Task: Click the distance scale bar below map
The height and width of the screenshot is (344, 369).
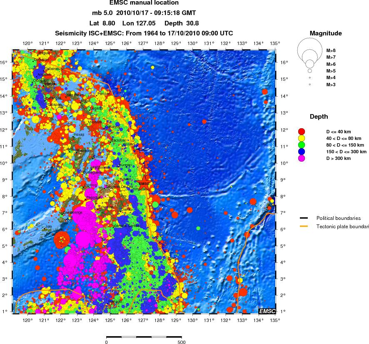Action: 144,337
